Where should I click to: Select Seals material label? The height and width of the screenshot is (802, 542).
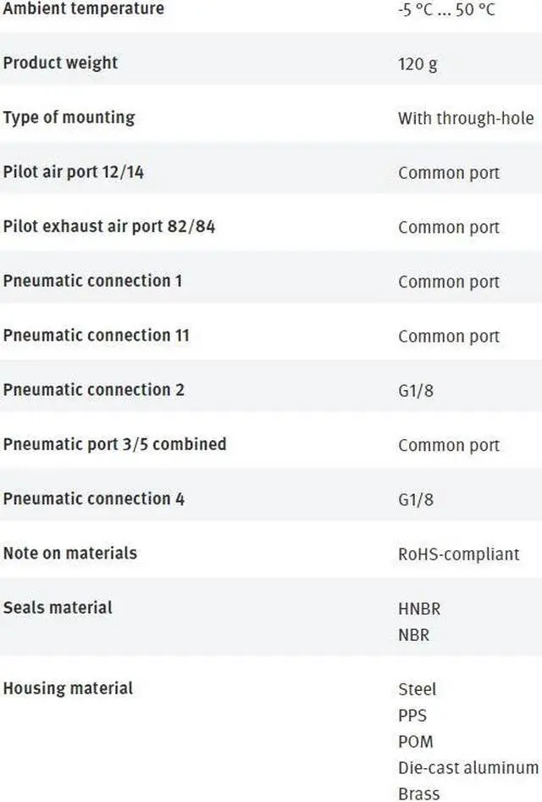tap(58, 607)
